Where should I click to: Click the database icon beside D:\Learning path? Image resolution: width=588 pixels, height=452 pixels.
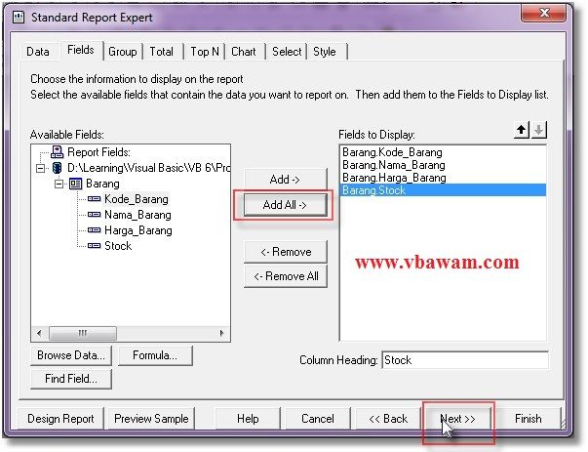tap(57, 168)
